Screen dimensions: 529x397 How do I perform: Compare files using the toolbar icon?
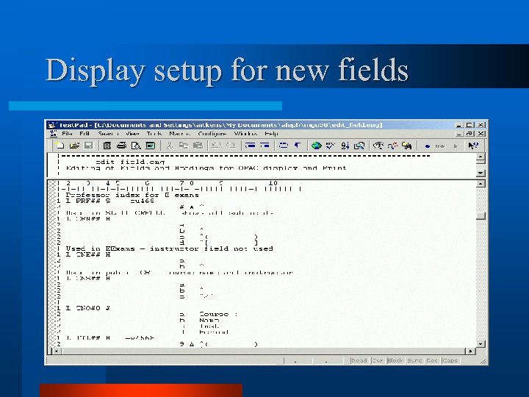click(359, 146)
